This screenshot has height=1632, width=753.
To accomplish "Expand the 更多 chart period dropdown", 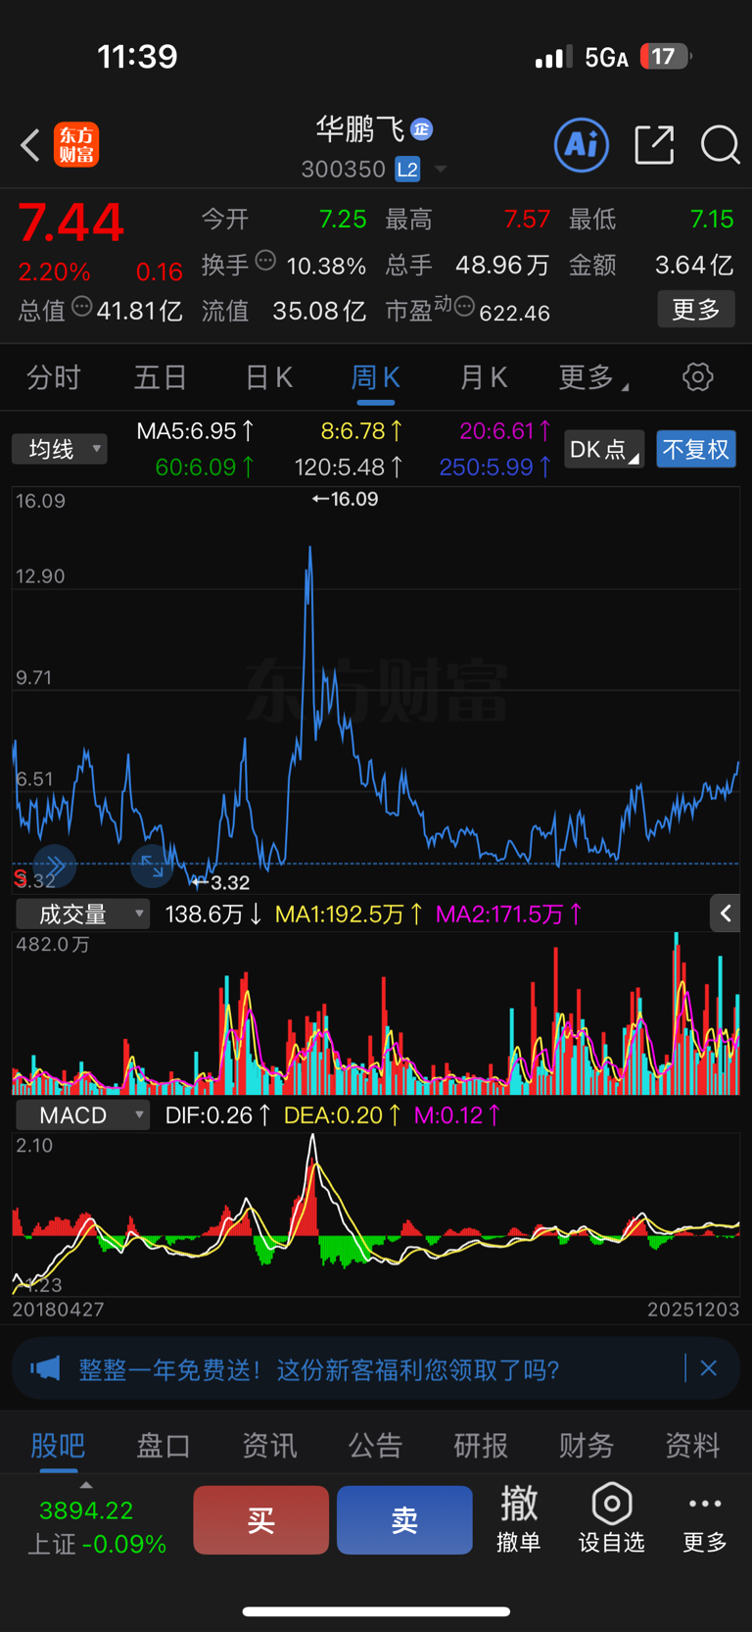I will pos(592,377).
